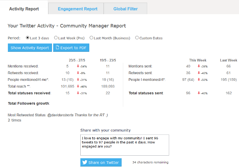Click the retweets sent value 36
Viewport: 239px width, 168px height.
pyautogui.click(x=188, y=73)
